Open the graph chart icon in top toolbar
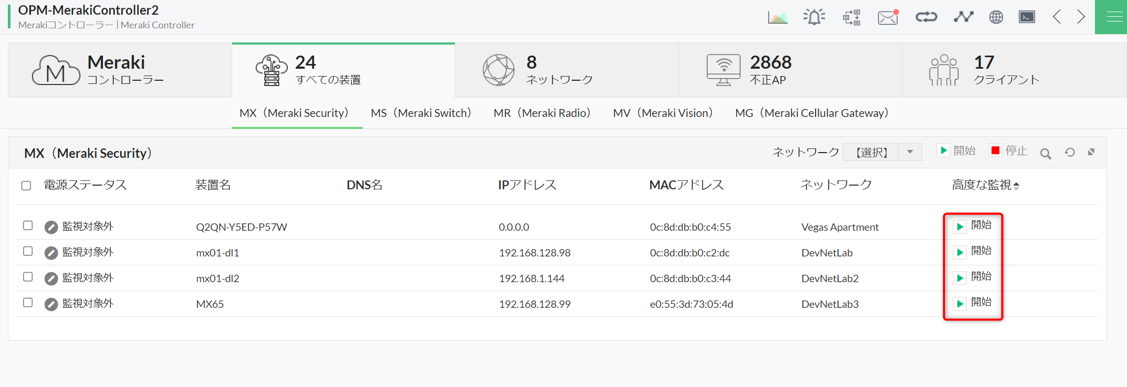 click(778, 17)
